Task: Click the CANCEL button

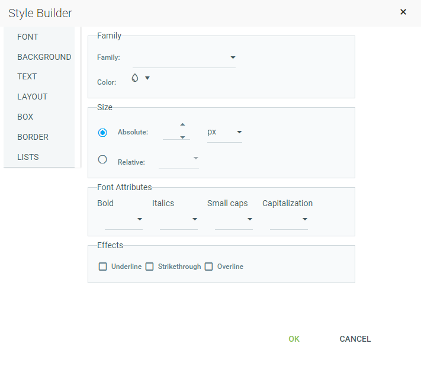Action: click(355, 339)
